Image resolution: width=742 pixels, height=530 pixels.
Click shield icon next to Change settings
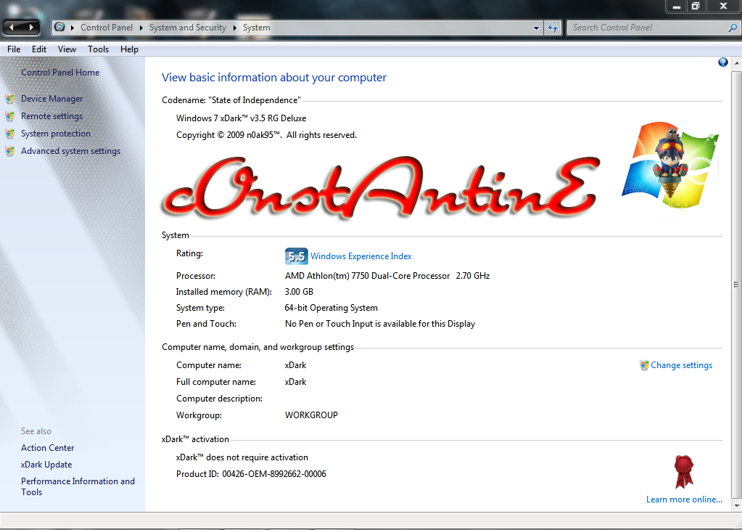644,365
